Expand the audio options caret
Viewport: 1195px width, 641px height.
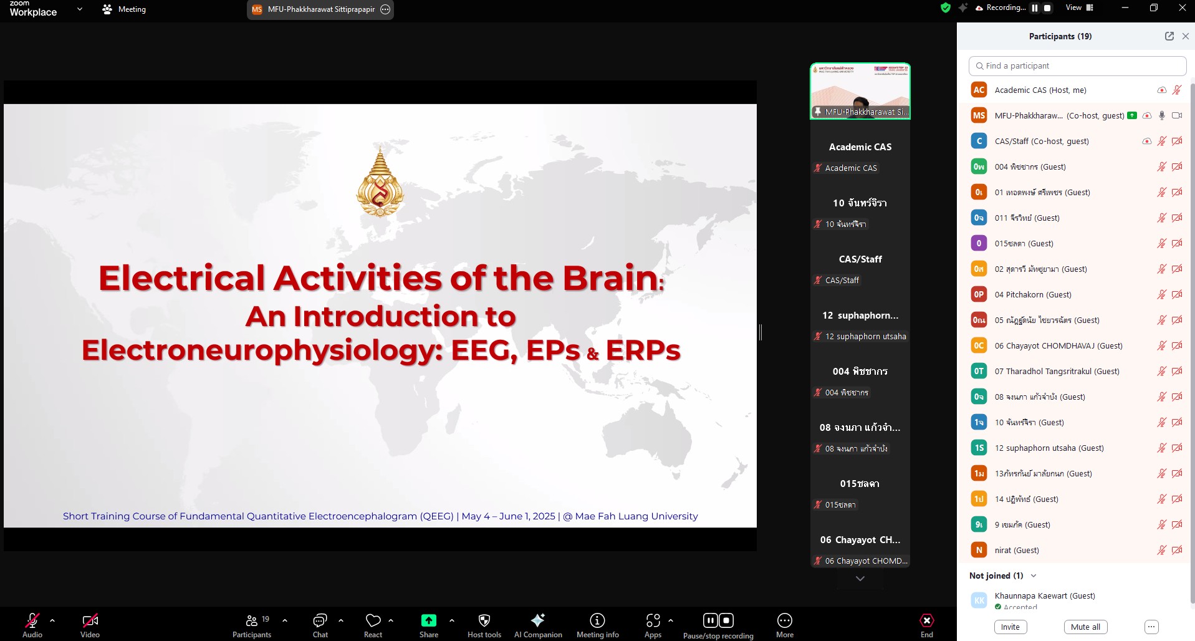(52, 620)
